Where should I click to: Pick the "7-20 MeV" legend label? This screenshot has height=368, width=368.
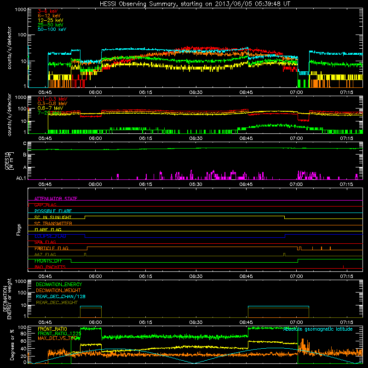tap(49, 113)
